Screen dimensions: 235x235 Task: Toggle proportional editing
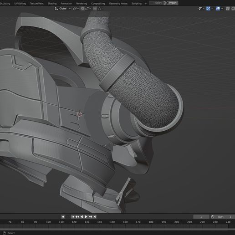pyautogui.click(x=95, y=9)
